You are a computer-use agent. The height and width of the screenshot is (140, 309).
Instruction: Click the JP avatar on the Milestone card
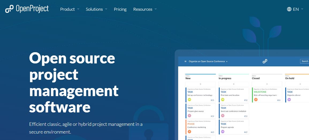coord(256,100)
